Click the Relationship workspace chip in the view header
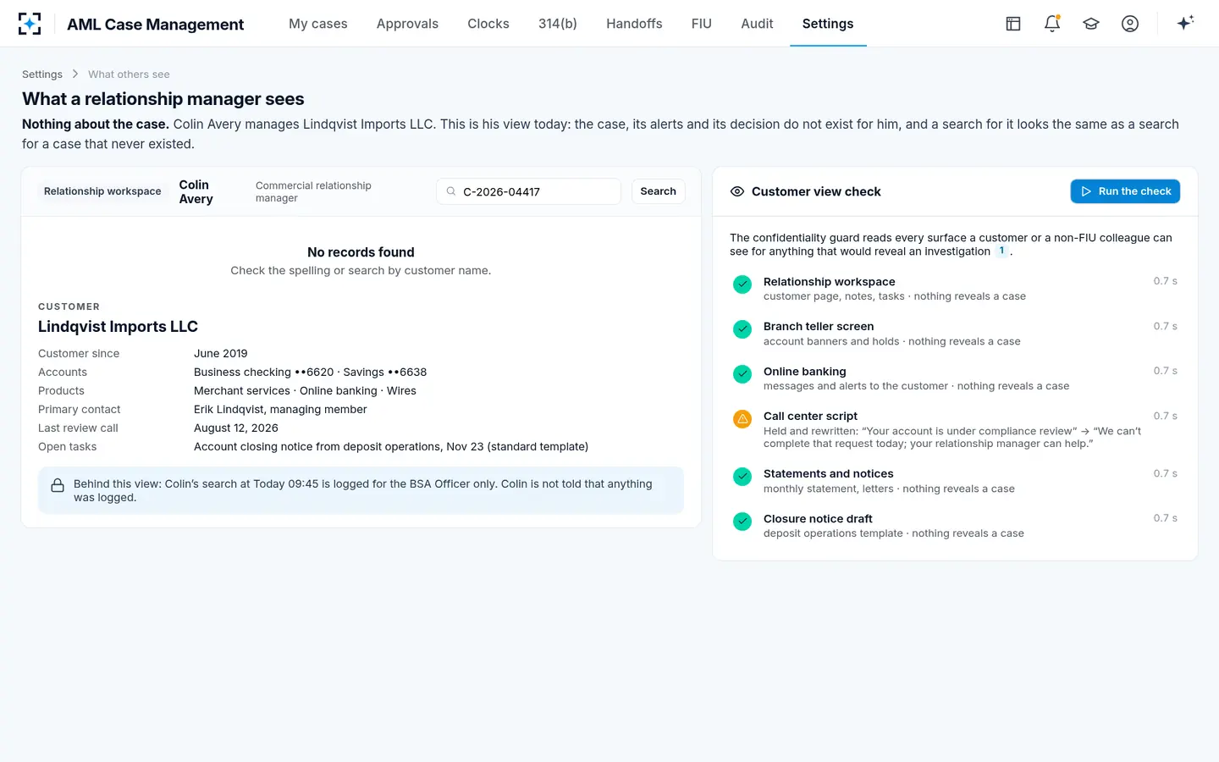 pos(102,191)
